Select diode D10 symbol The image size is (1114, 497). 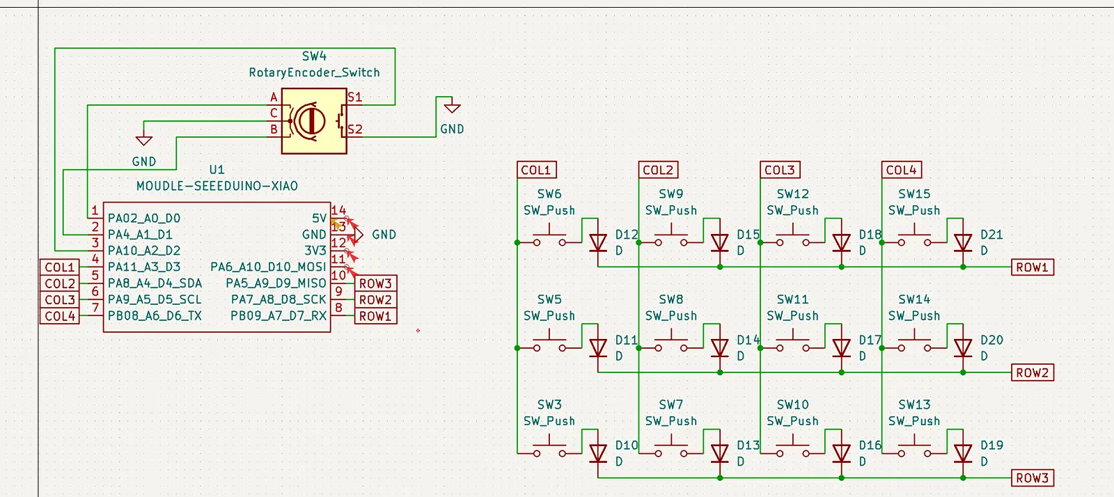click(x=598, y=453)
